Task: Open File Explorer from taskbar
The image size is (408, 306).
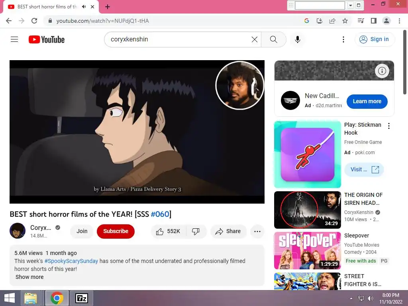Action: [30, 298]
